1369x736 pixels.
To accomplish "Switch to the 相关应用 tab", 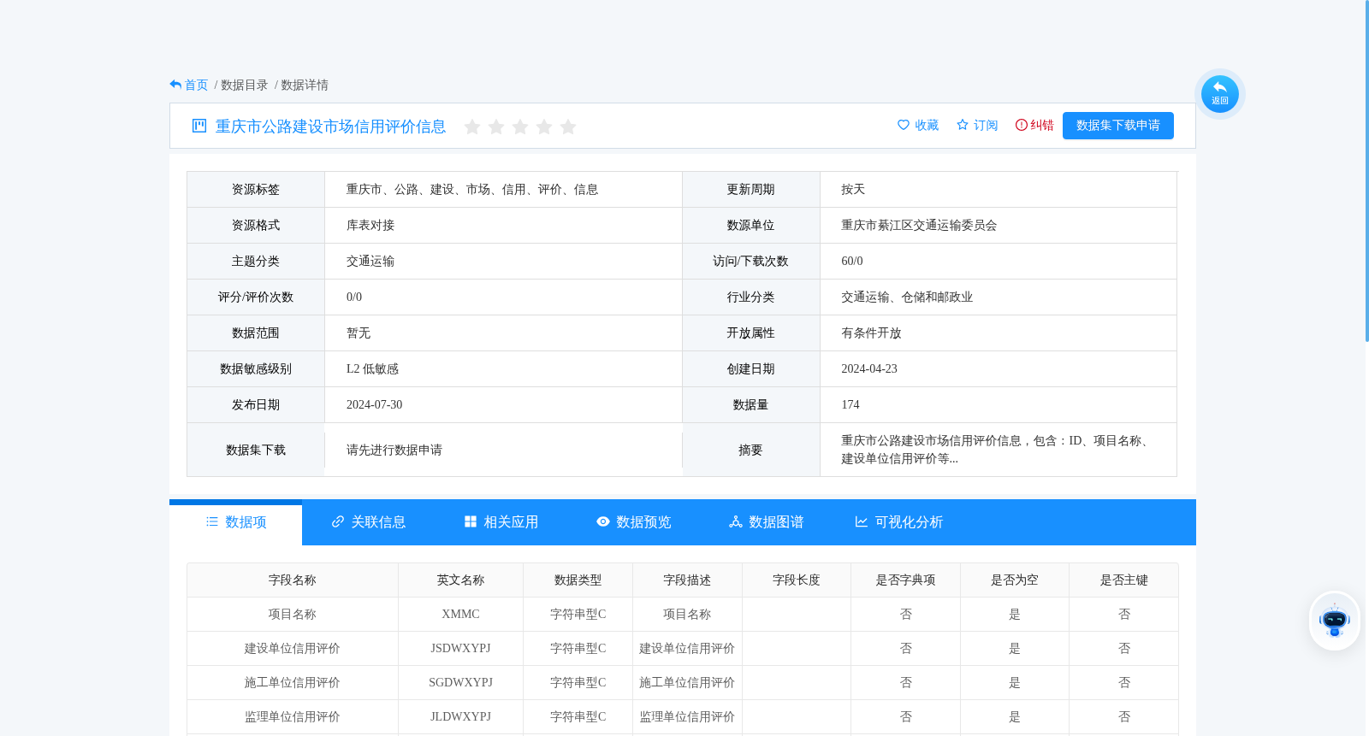I will pyautogui.click(x=501, y=522).
